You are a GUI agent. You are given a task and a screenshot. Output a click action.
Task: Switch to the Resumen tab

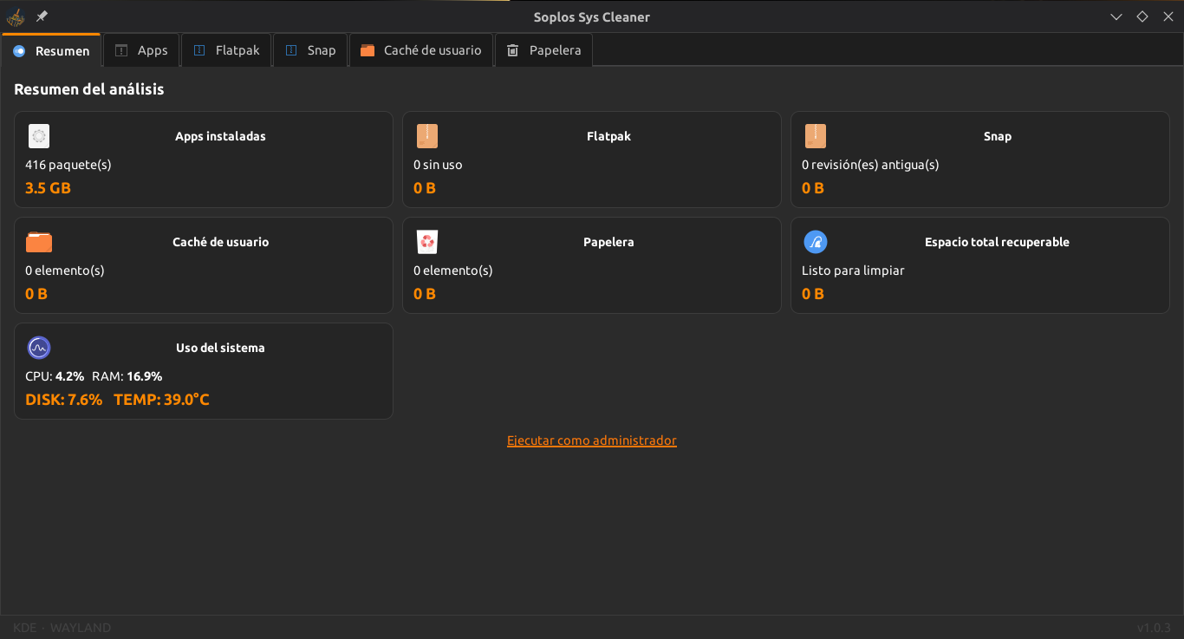pos(51,50)
